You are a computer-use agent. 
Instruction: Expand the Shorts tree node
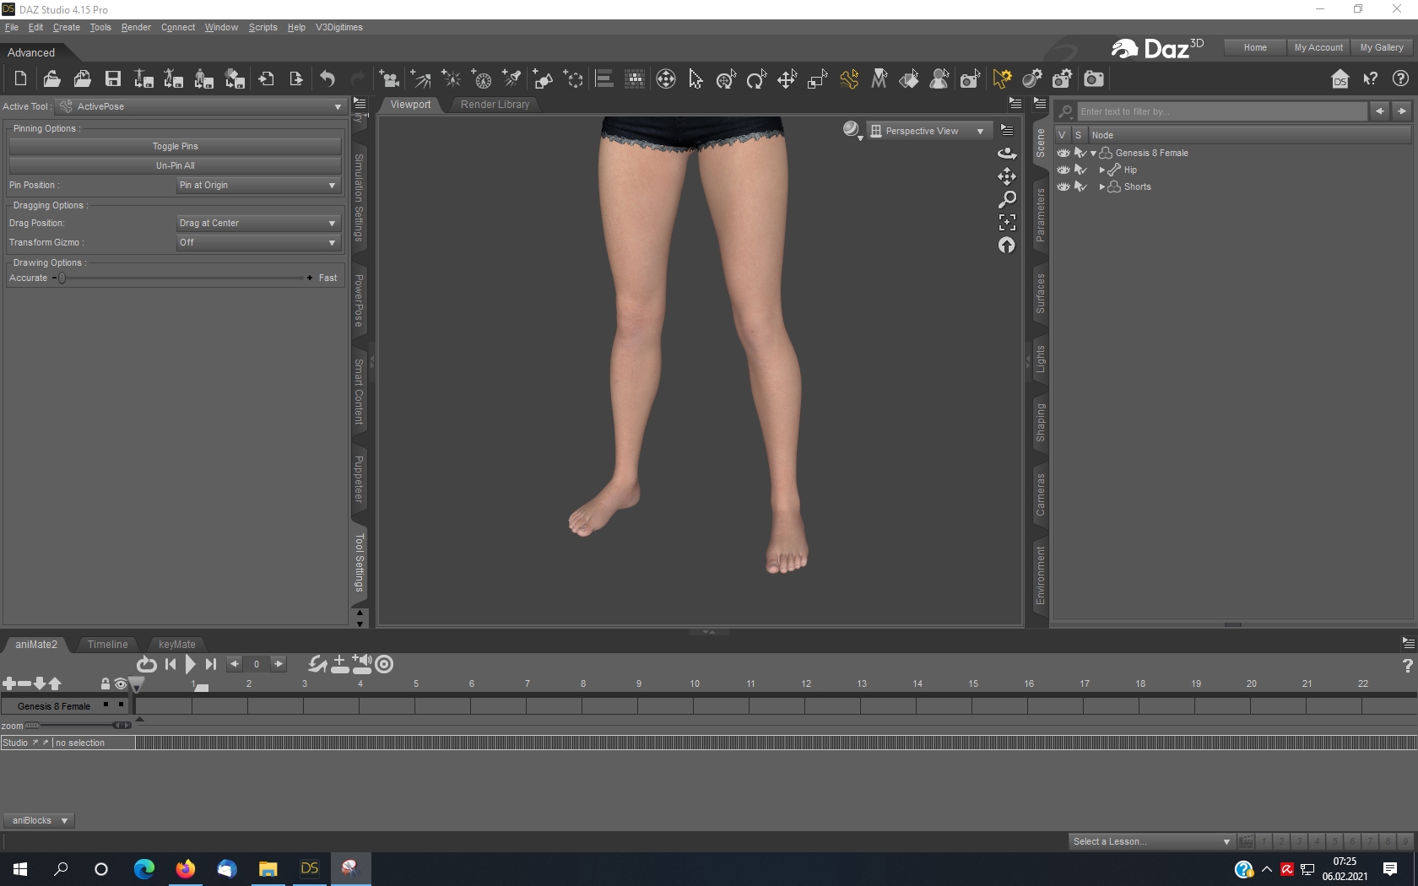[1101, 187]
